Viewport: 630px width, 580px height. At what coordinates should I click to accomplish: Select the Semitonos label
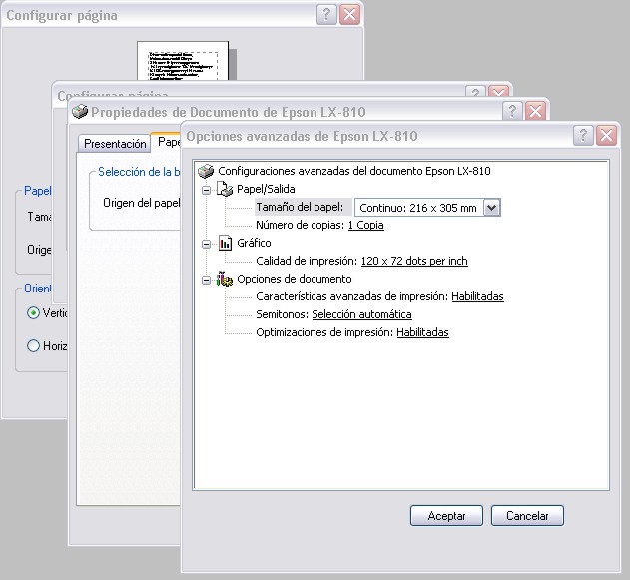click(283, 314)
